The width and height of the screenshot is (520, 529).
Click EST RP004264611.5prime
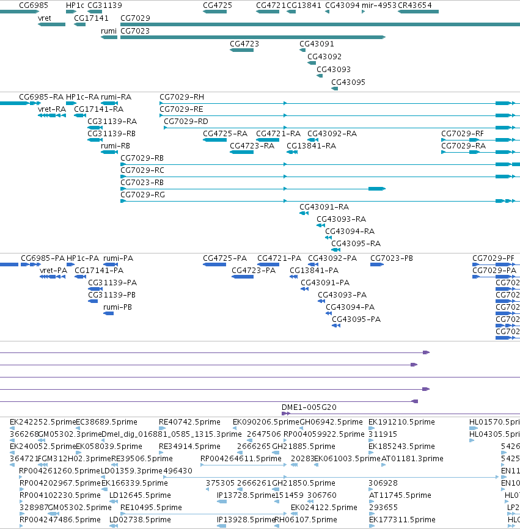point(241,459)
